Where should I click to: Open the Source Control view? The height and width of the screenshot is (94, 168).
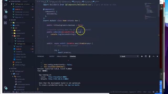click(6, 11)
